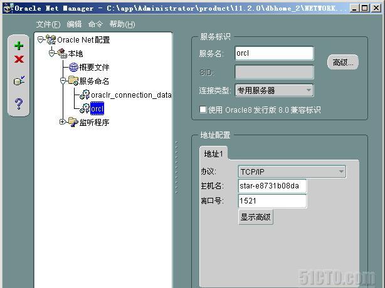This screenshot has width=385, height=288.
Task: Click the 服务命名 folder icon
Action: 73,81
